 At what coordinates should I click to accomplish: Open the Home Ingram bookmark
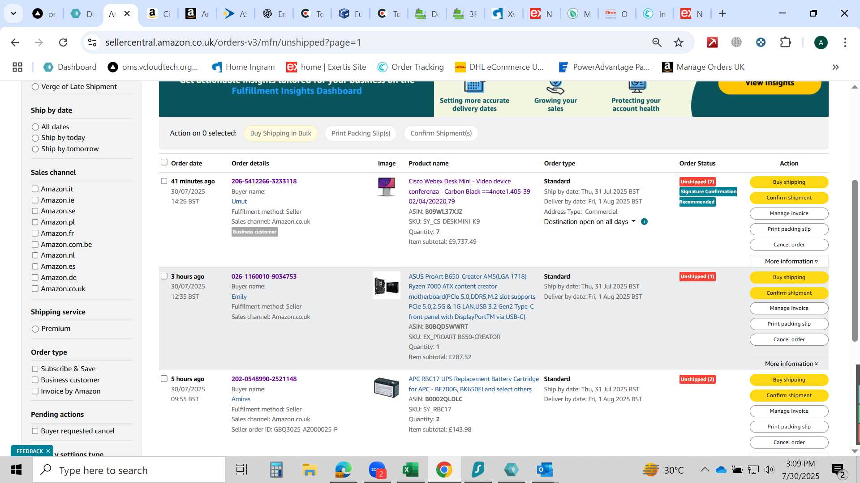click(243, 67)
